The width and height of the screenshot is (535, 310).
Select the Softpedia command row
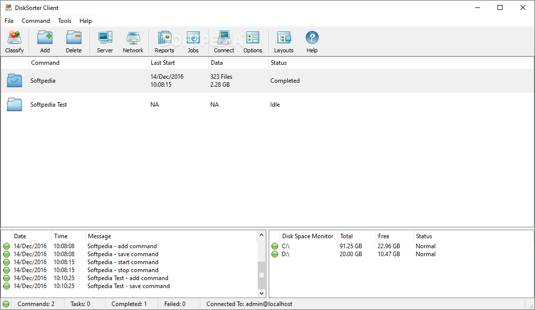click(x=267, y=81)
